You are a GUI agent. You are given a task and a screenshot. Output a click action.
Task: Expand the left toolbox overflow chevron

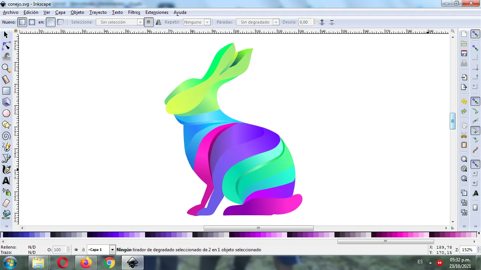click(x=6, y=226)
